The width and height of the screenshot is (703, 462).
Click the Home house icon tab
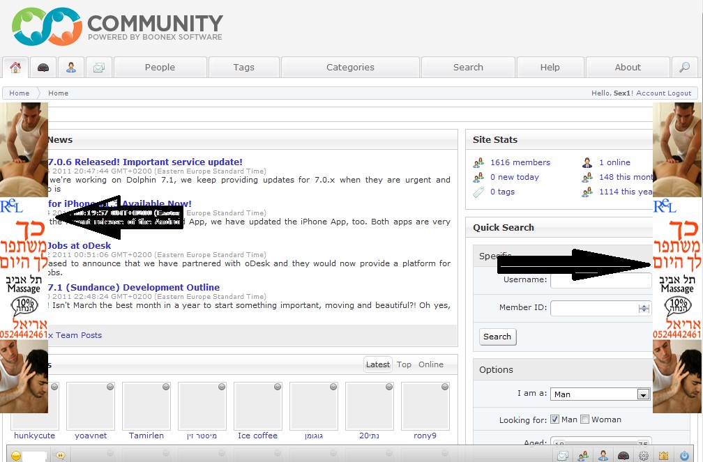pos(15,68)
